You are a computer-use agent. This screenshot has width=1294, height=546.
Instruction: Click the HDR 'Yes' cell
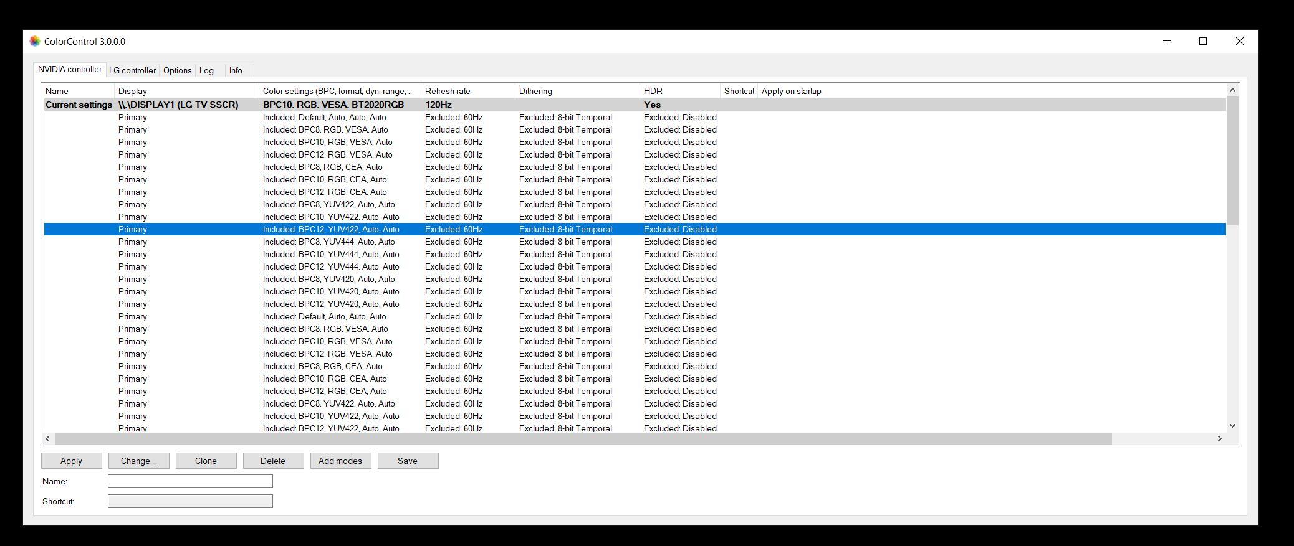pyautogui.click(x=652, y=105)
